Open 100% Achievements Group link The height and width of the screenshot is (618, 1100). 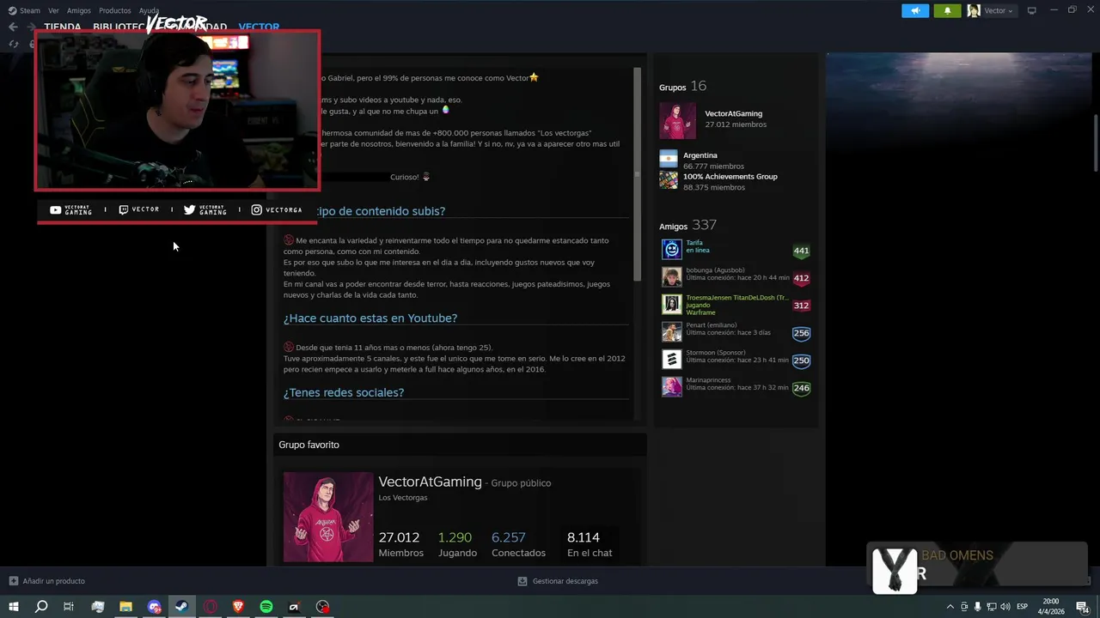click(730, 177)
